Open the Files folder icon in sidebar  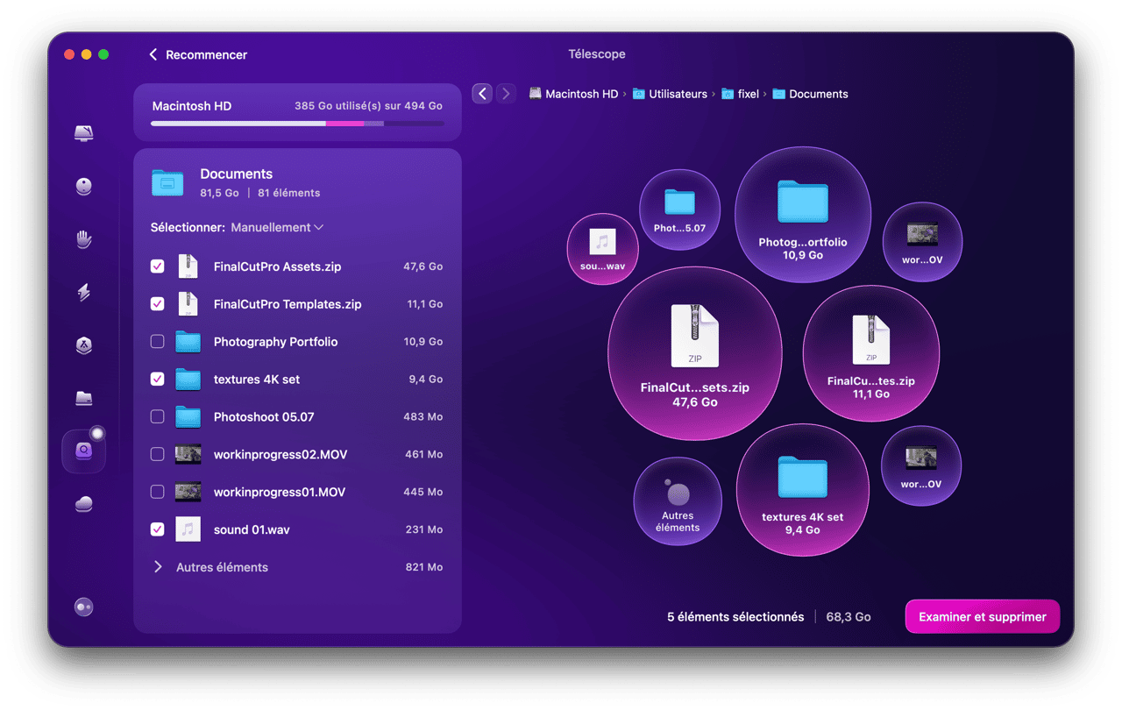point(84,399)
